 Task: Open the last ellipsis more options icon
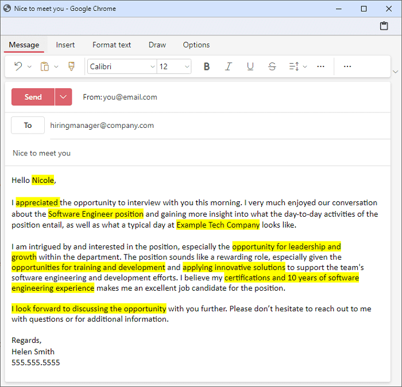click(x=347, y=67)
